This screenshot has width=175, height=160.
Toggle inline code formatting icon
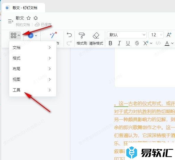point(158,43)
